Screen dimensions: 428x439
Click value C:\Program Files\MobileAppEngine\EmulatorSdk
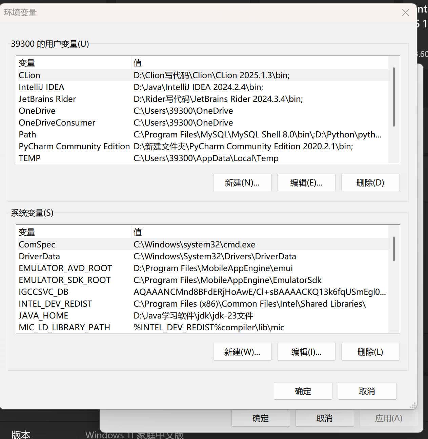coord(227,280)
